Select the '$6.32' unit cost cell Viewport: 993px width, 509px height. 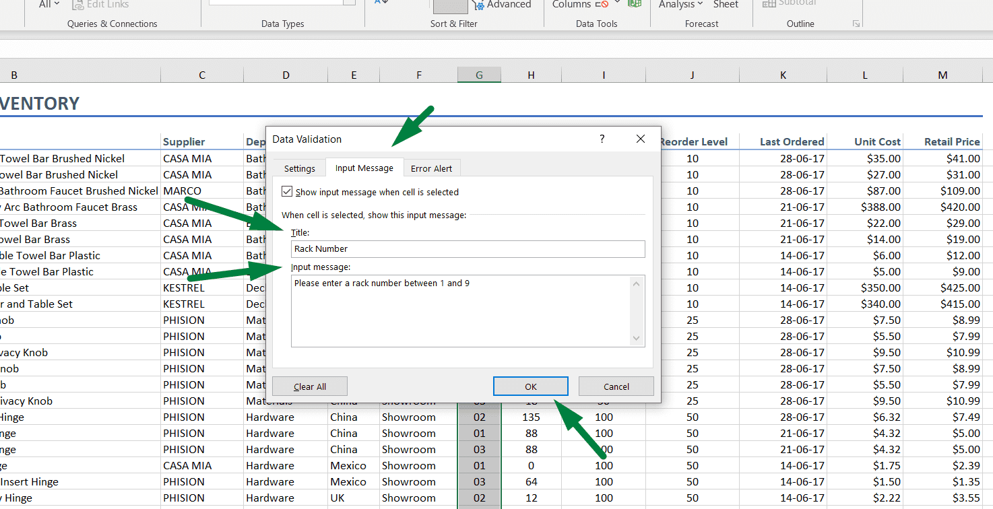pyautogui.click(x=865, y=417)
